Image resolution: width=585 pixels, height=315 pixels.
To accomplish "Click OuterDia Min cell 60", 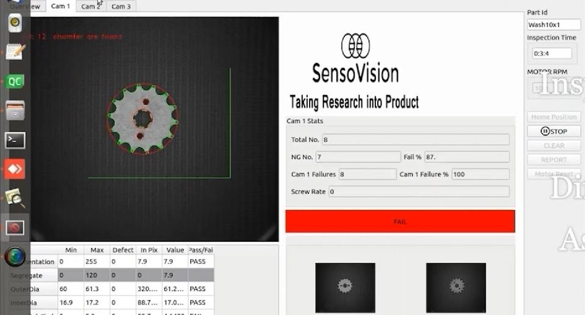I will [x=71, y=289].
